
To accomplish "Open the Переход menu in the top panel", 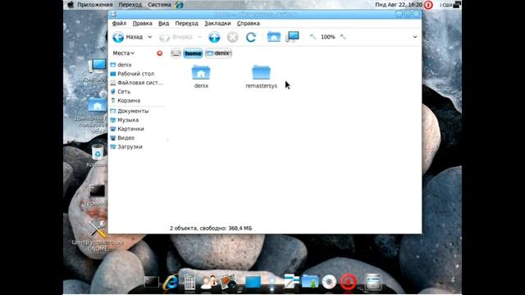I will 130,5.
